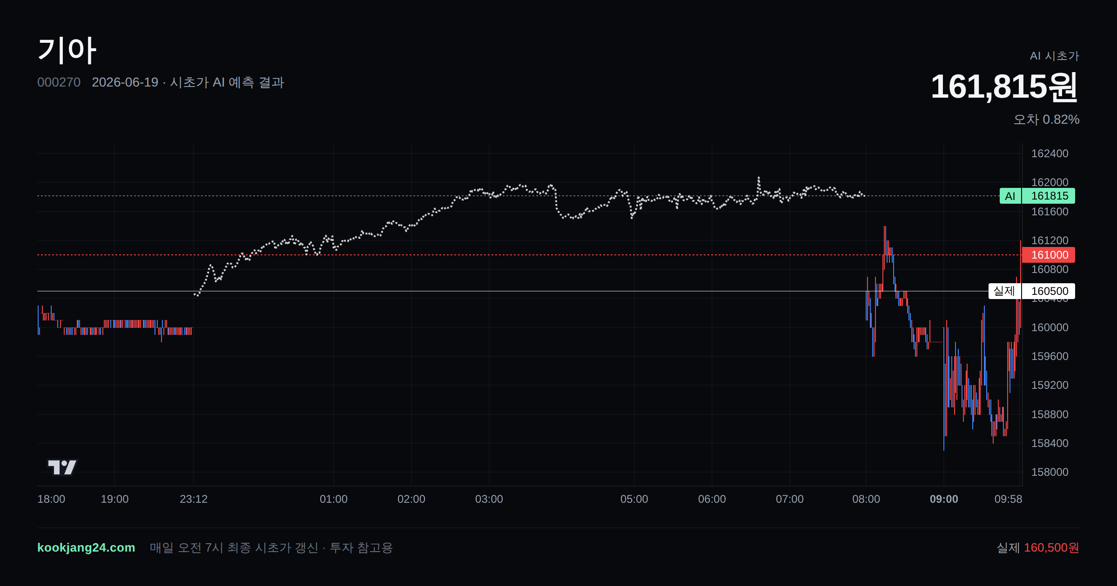Click the TradingView logo icon

tap(62, 467)
